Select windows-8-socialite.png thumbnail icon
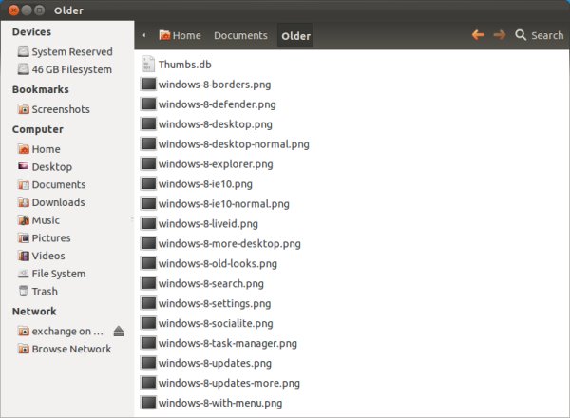Screen dimensions: 570x418 coord(148,323)
